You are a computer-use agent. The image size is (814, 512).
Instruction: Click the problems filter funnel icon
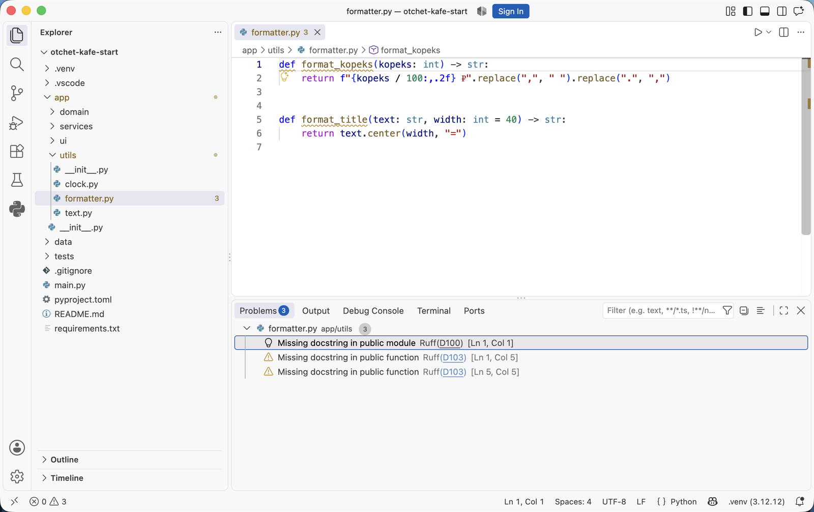[x=727, y=310]
